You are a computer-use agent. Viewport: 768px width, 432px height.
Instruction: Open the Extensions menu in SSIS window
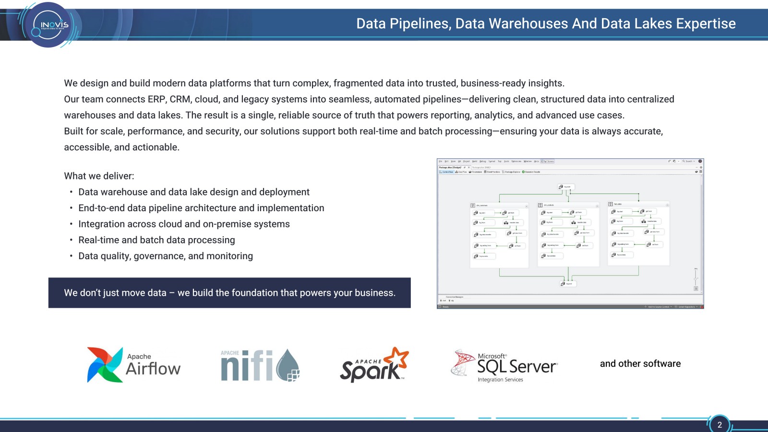point(516,161)
